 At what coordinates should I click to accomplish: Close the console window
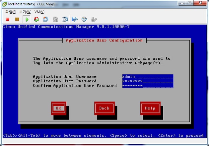coord(200,3)
